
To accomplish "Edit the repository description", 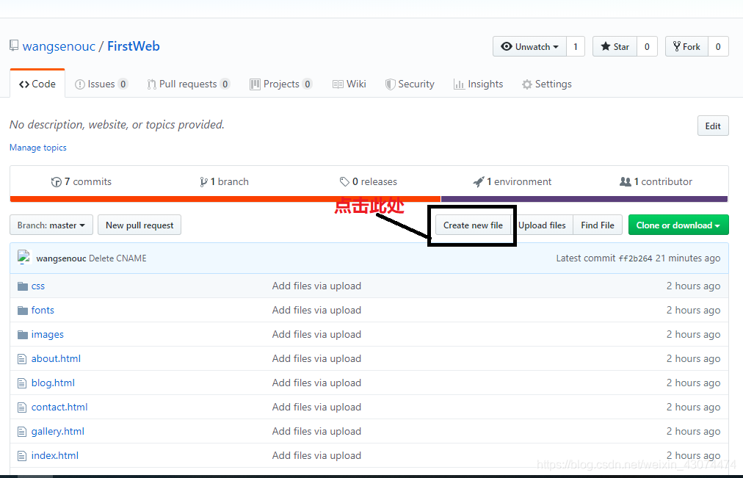I will point(713,126).
